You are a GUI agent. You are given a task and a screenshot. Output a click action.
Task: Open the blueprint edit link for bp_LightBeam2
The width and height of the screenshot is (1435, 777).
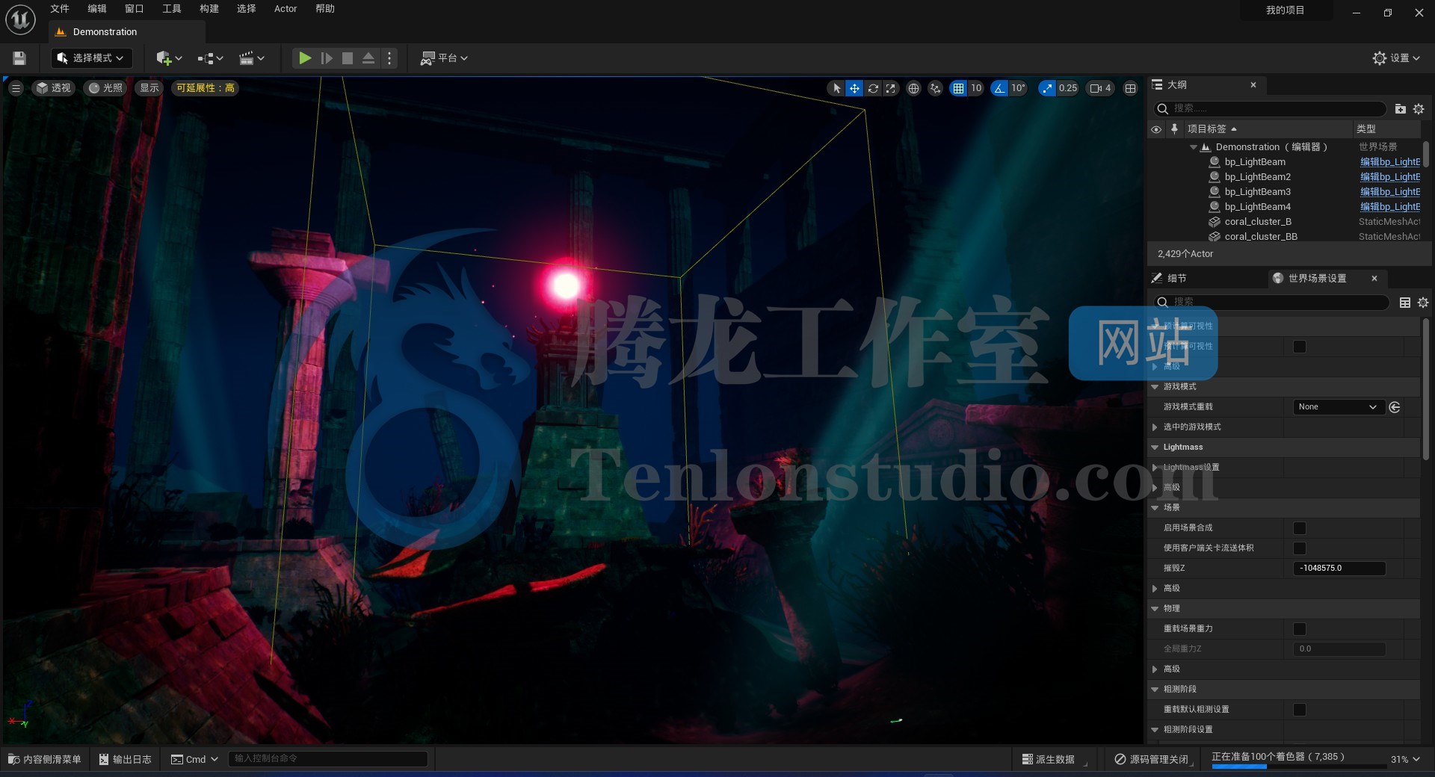click(x=1389, y=177)
